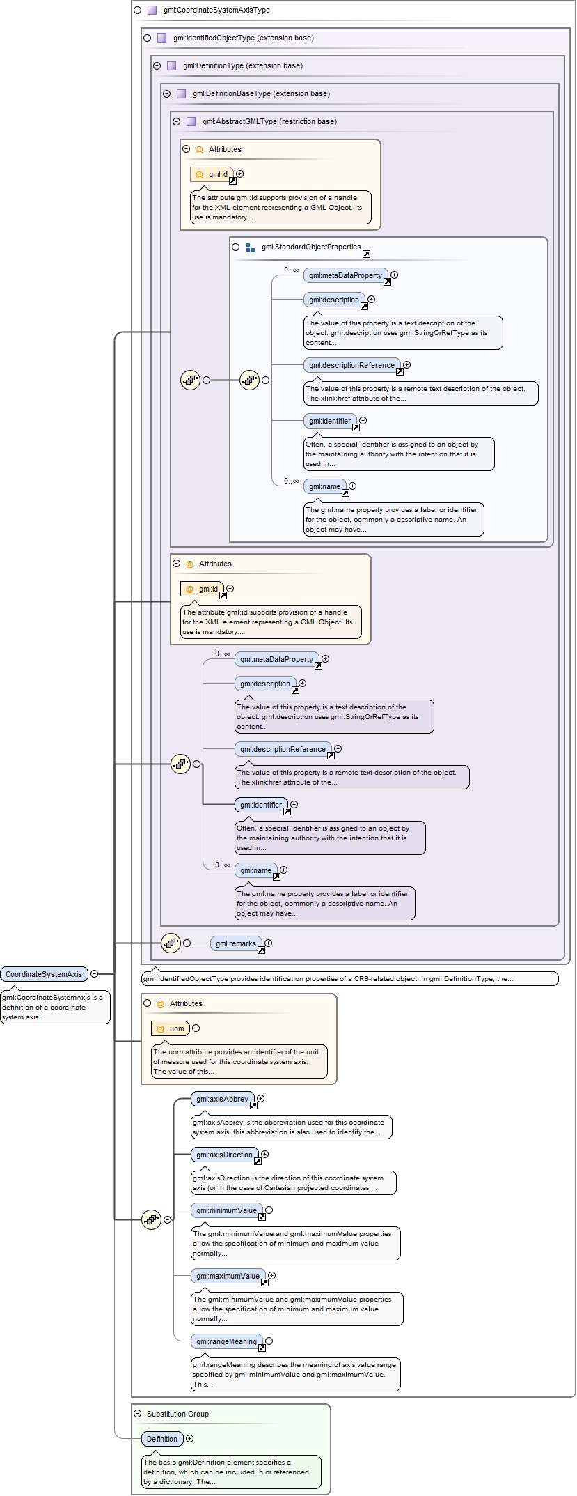Click the 'gml:axisAbbrev is the abbreviation' annotation
577x1496 pixels.
(x=292, y=1127)
